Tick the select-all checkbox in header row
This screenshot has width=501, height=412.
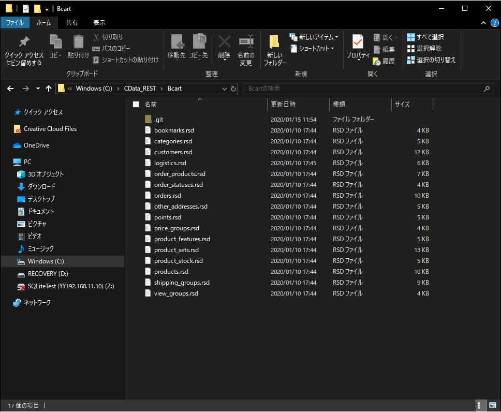[x=136, y=104]
